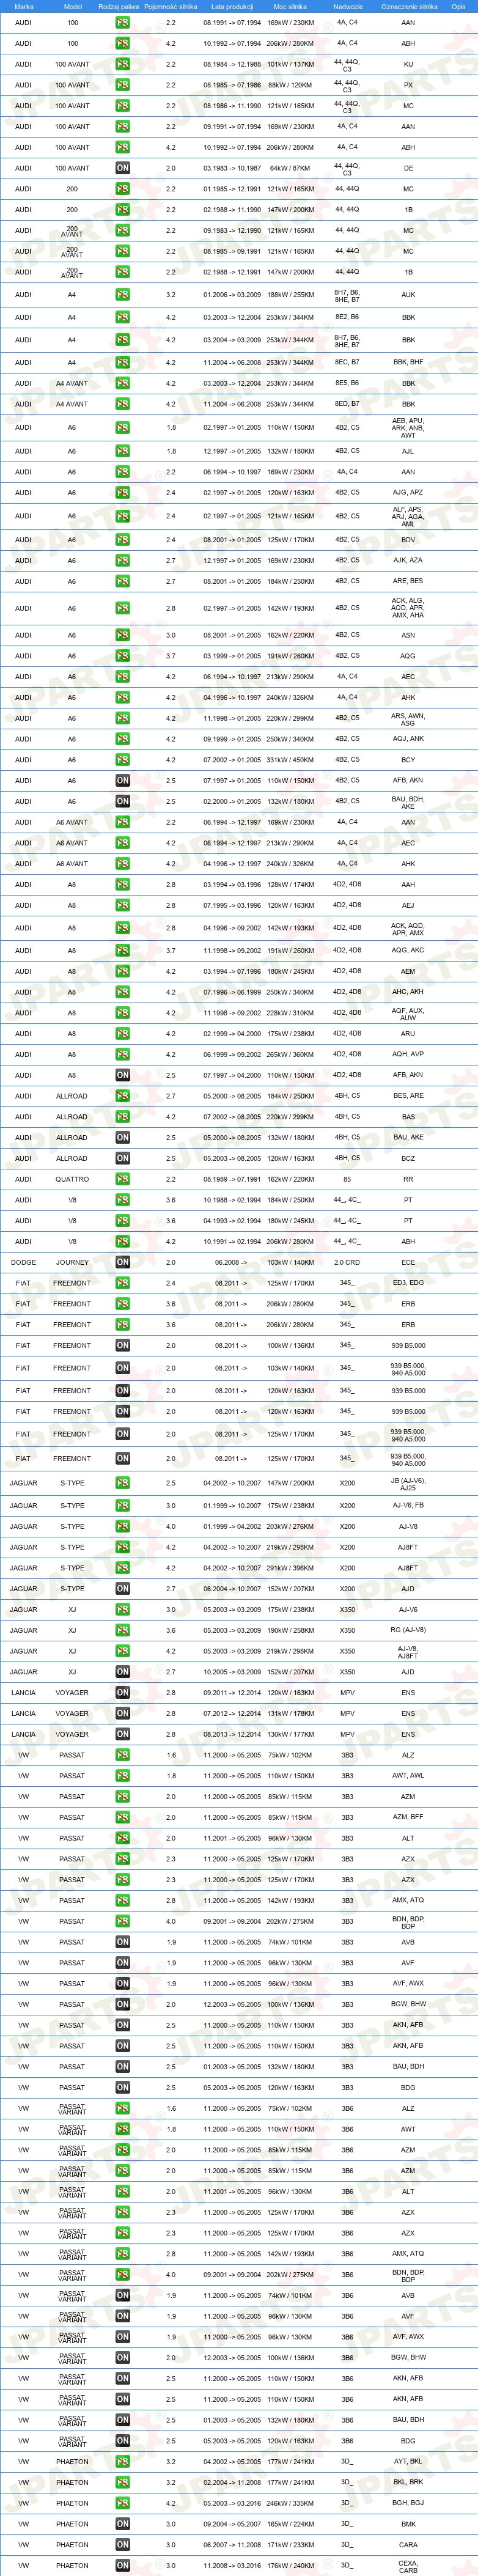Select the 64kW / 87KM power cell

tap(290, 168)
